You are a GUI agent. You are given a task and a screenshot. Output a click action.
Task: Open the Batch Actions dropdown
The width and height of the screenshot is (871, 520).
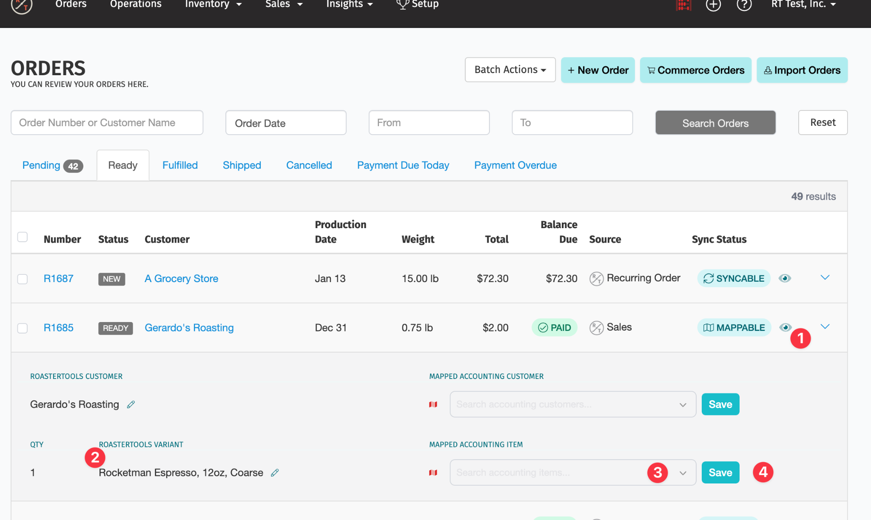[x=510, y=70]
